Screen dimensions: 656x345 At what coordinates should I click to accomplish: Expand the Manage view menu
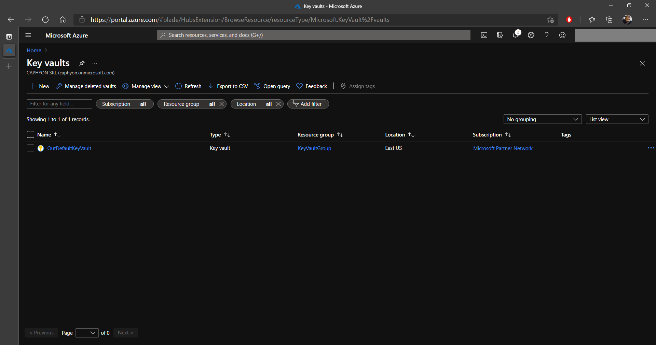pyautogui.click(x=146, y=86)
